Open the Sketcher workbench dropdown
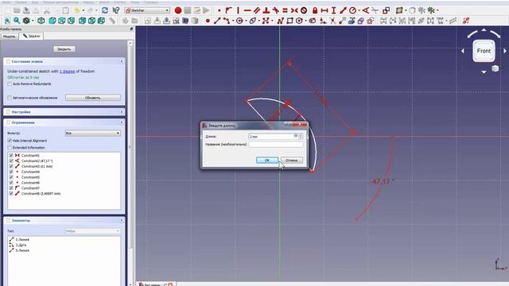This screenshot has width=509, height=286. click(x=147, y=10)
